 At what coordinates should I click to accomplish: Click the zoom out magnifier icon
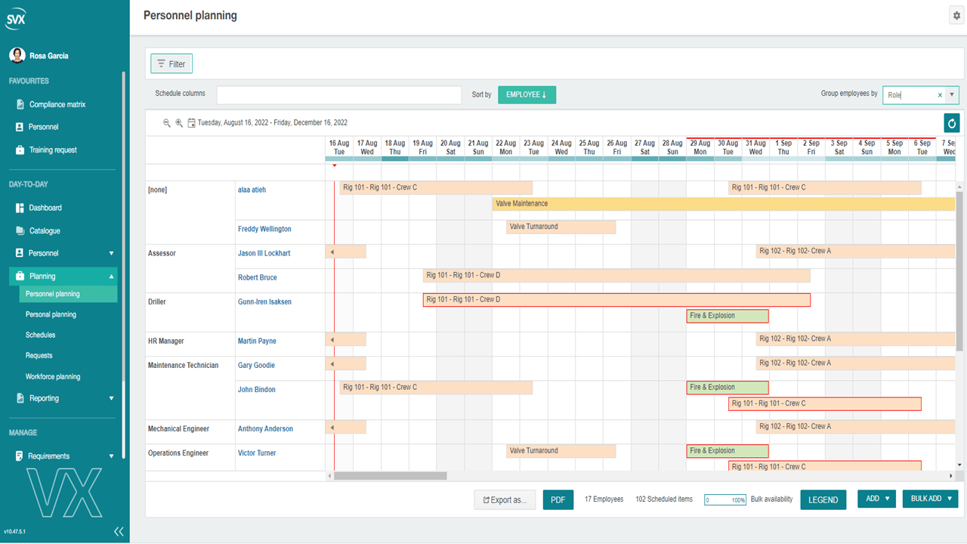[x=167, y=122]
